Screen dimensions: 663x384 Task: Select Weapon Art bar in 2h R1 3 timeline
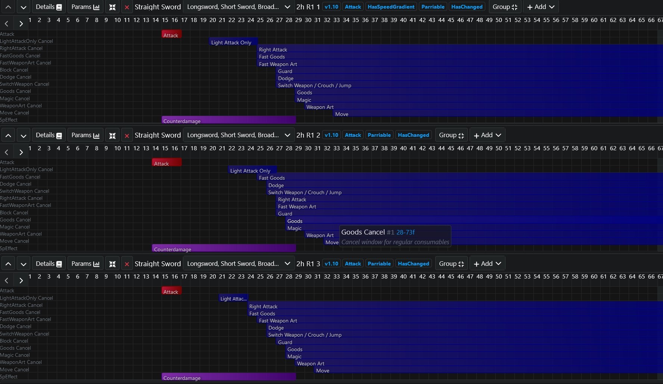click(479, 363)
